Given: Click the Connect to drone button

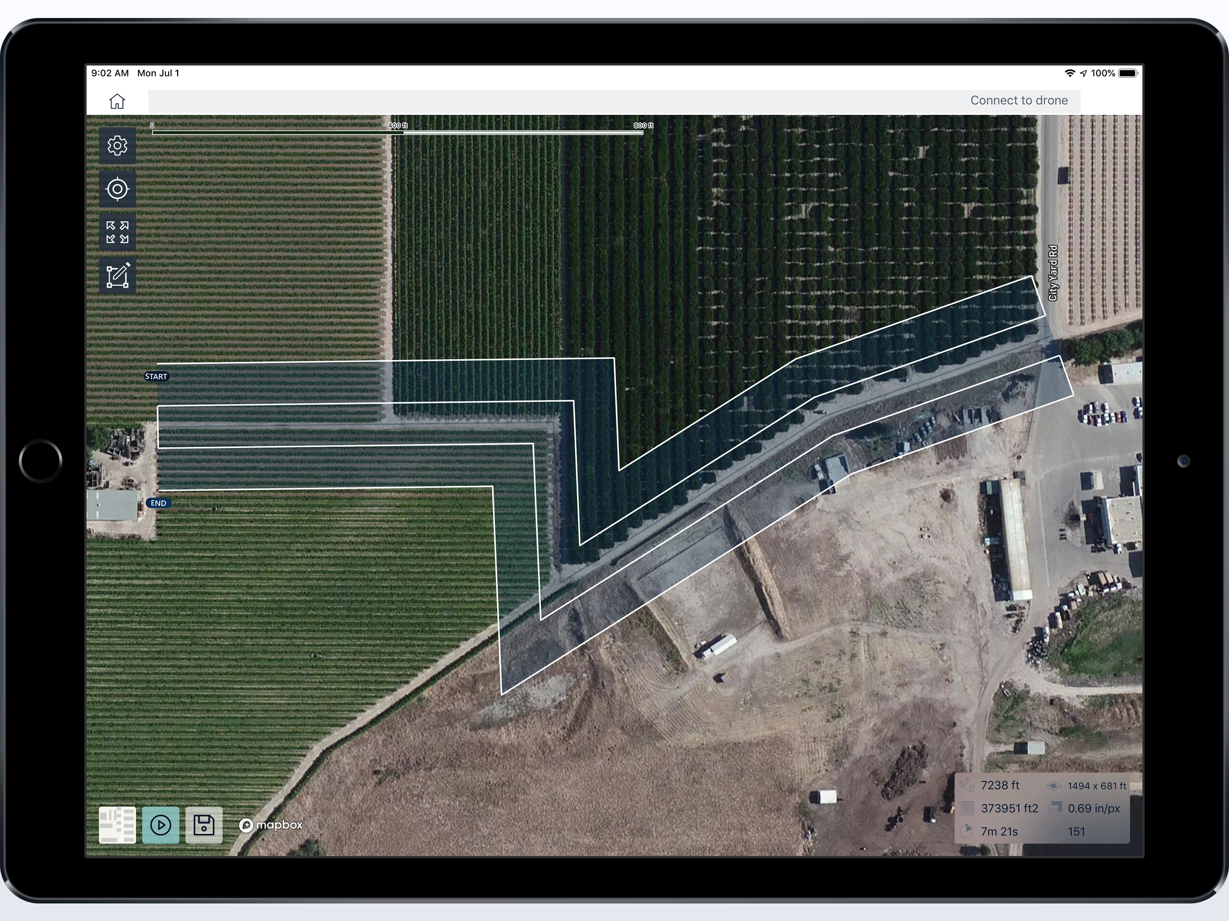Looking at the screenshot, I should pyautogui.click(x=1018, y=101).
